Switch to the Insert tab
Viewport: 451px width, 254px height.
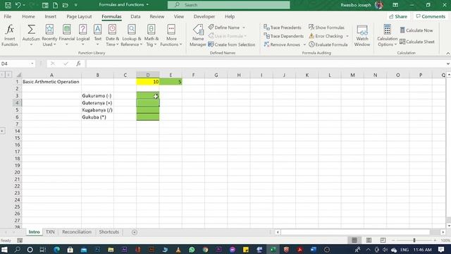coord(50,16)
